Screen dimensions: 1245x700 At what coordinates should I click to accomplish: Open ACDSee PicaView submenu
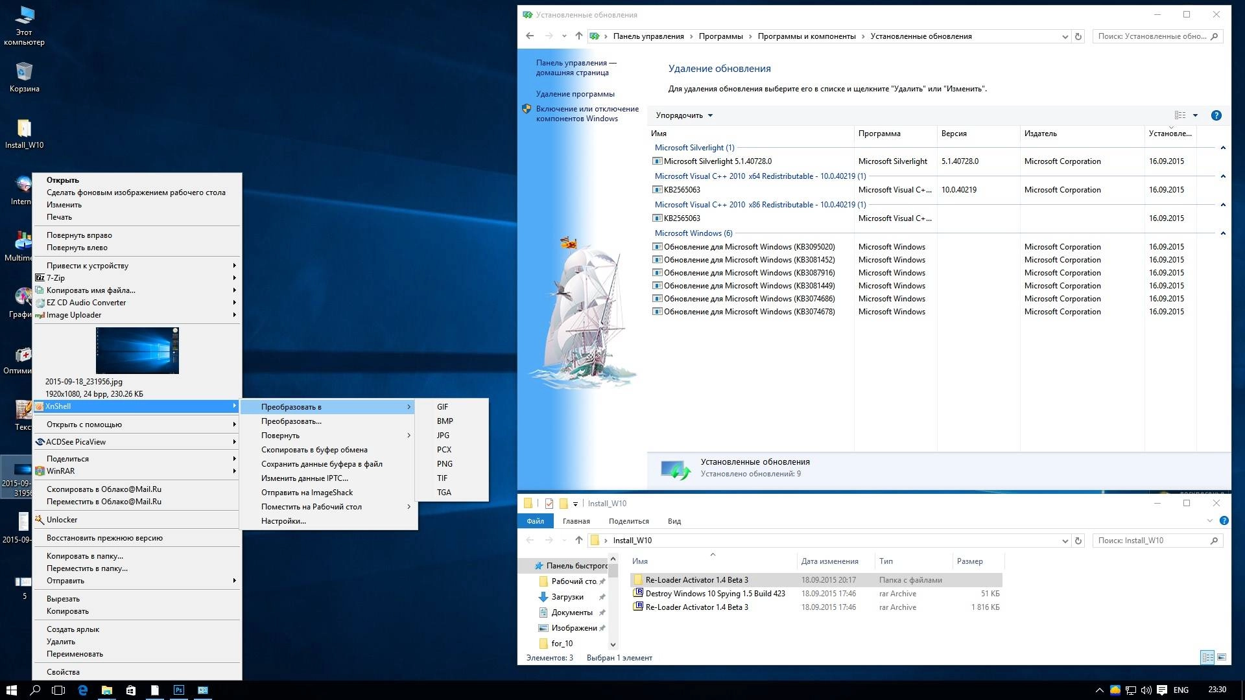click(x=137, y=442)
